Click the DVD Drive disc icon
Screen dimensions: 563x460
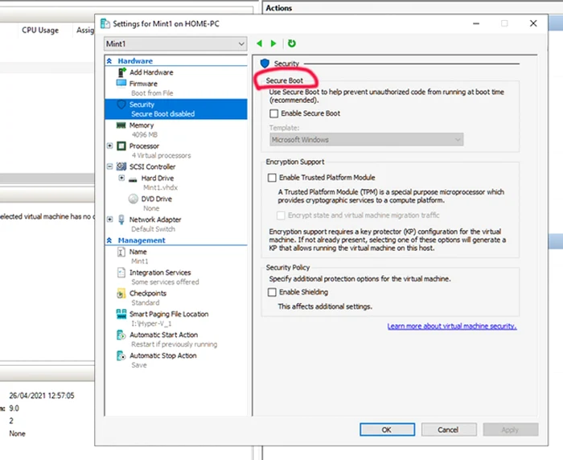(134, 199)
